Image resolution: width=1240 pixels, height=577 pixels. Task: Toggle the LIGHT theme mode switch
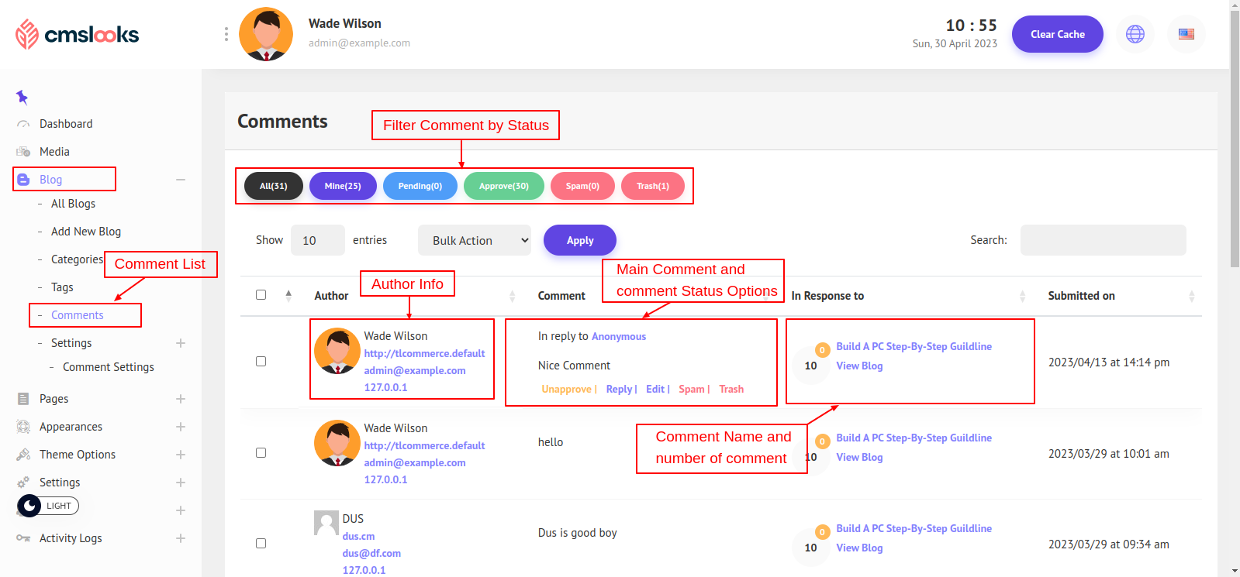point(48,506)
